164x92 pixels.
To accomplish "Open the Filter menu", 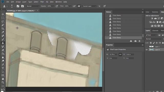I will (42, 2).
